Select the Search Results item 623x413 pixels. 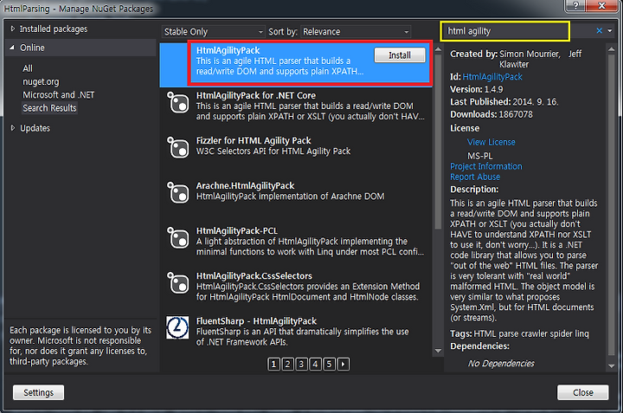click(49, 107)
